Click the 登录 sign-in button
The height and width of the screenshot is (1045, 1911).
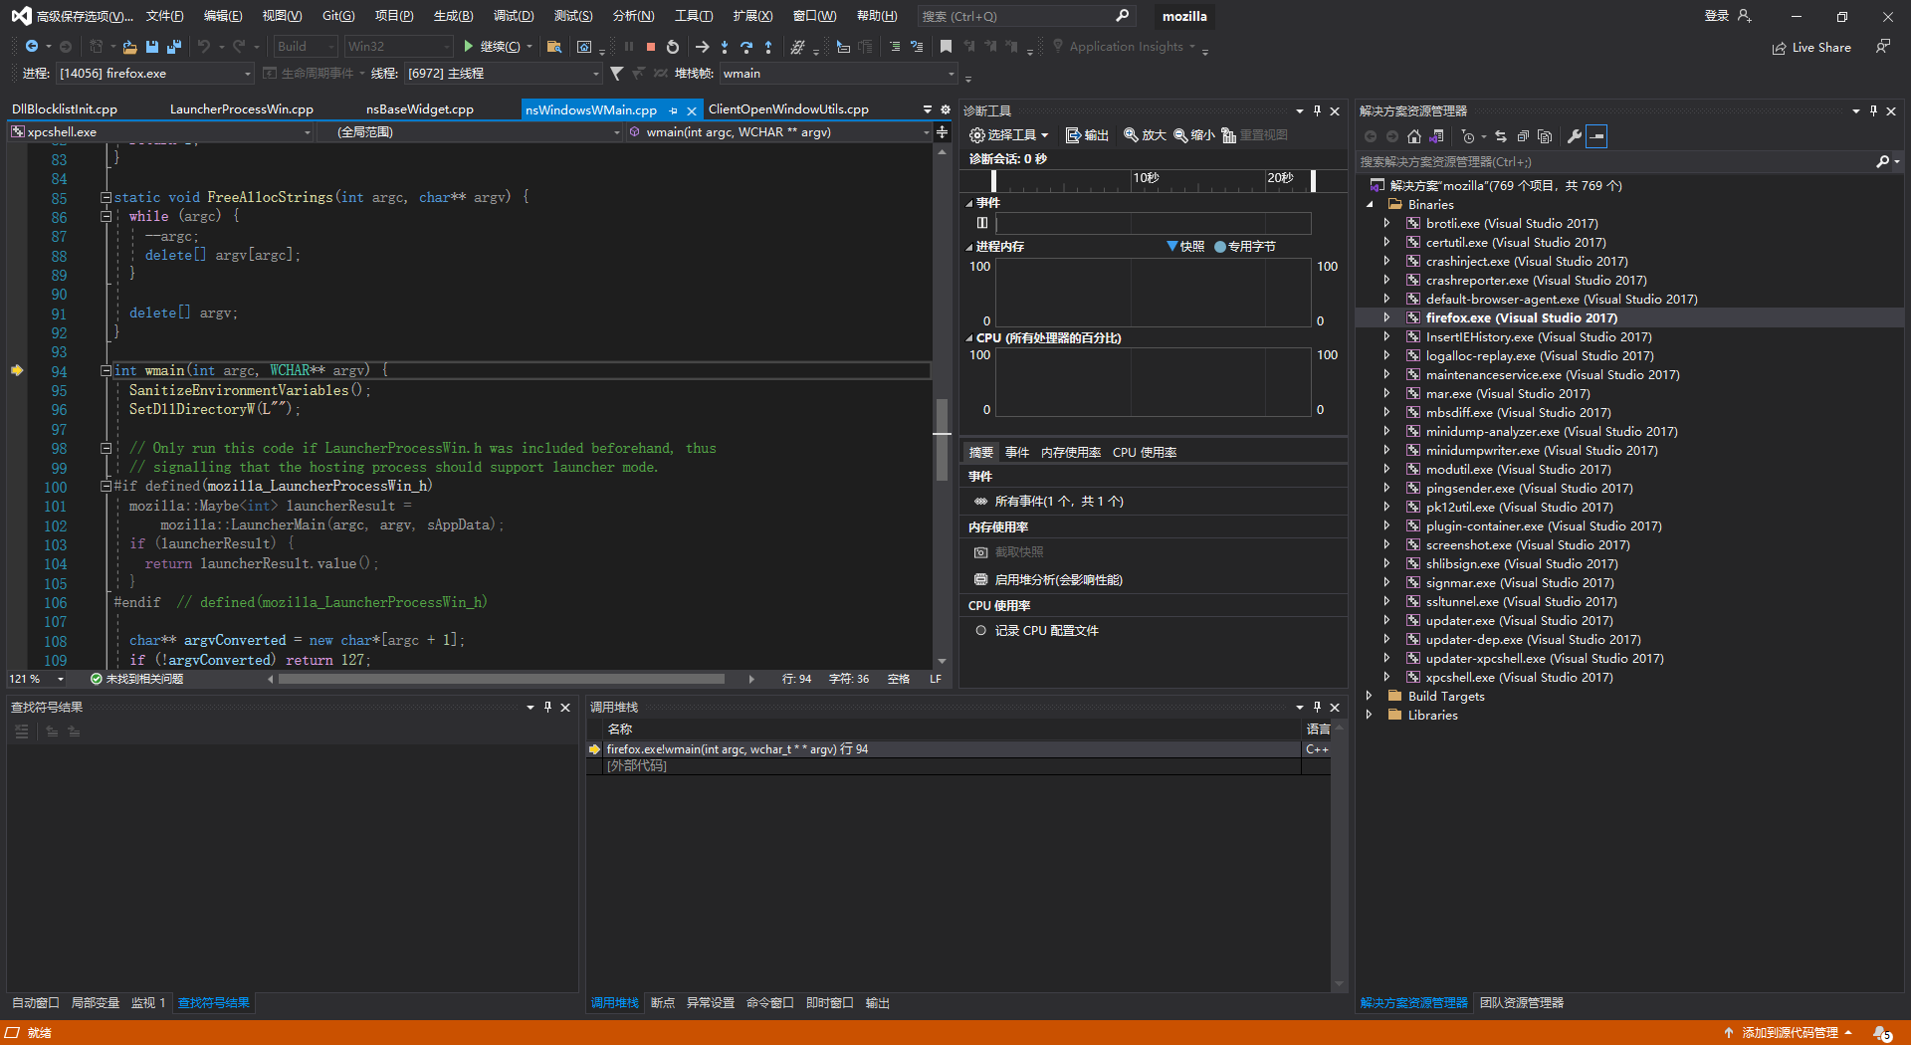click(x=1728, y=16)
